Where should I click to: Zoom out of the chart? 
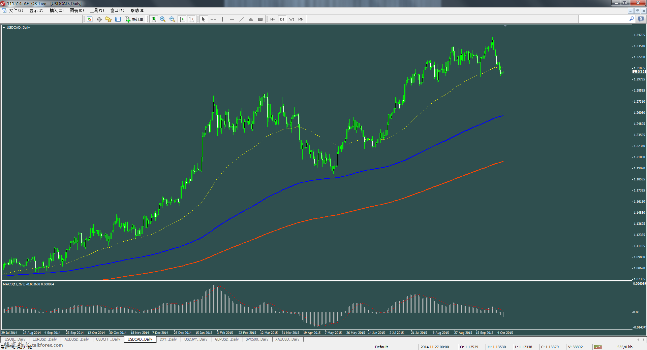point(172,19)
